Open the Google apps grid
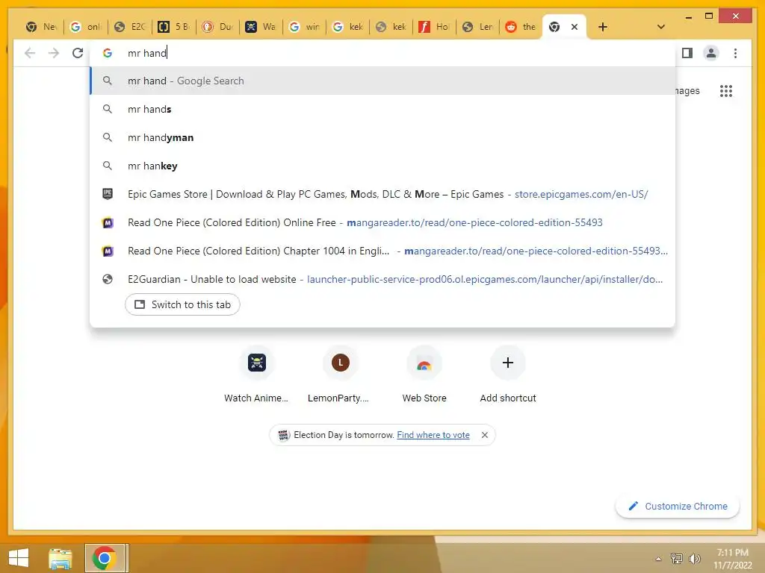Image resolution: width=765 pixels, height=573 pixels. point(726,90)
